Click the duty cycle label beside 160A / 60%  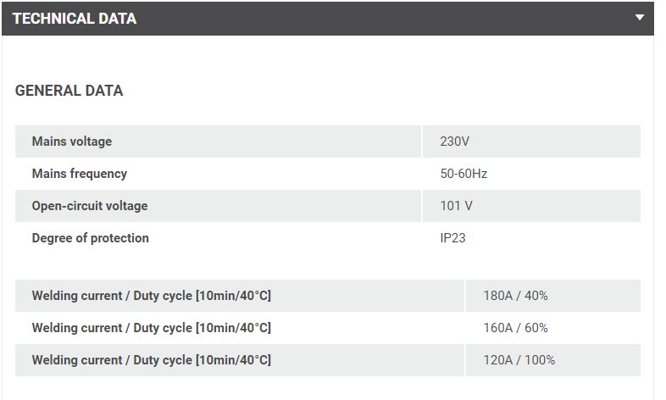(152, 328)
